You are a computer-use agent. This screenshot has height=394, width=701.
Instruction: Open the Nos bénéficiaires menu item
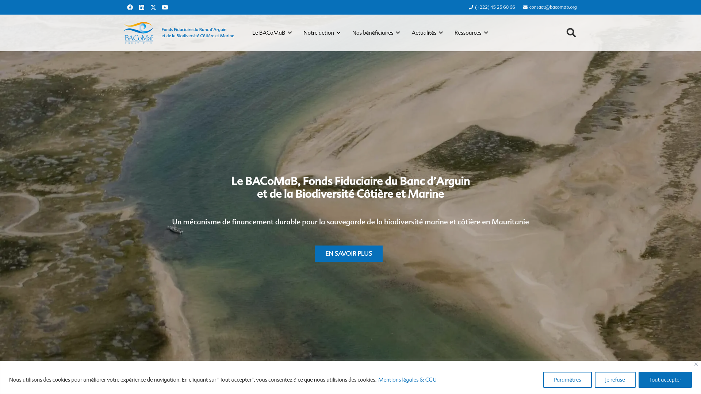(x=373, y=33)
